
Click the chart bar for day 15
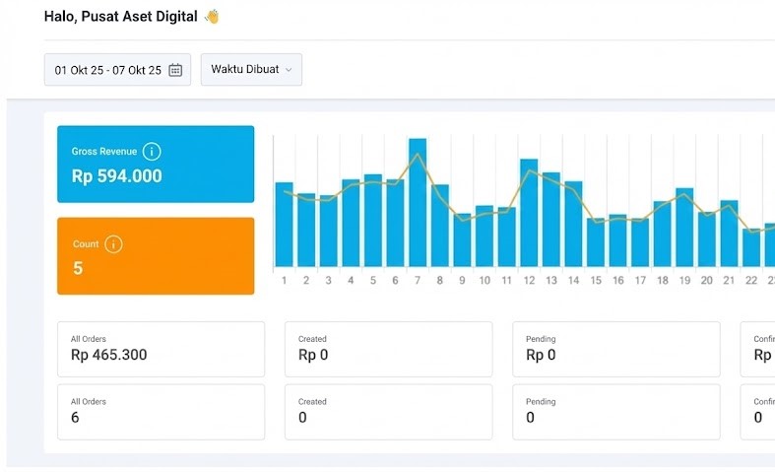coord(596,242)
